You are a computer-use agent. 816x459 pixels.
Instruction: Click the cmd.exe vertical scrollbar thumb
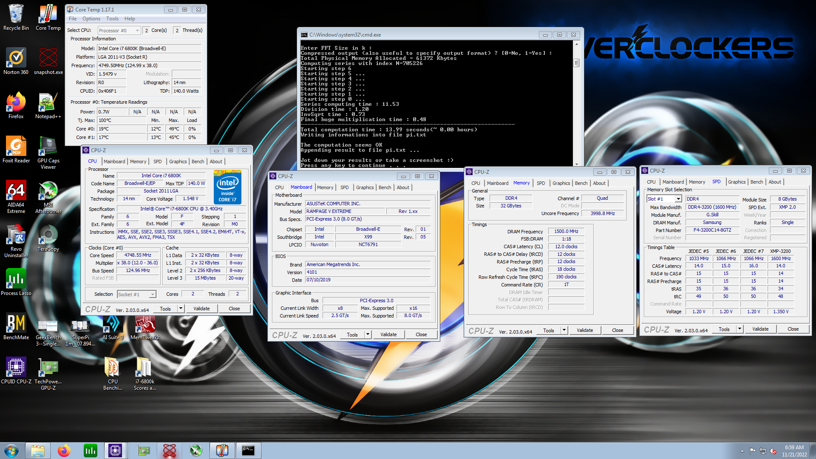pos(576,63)
